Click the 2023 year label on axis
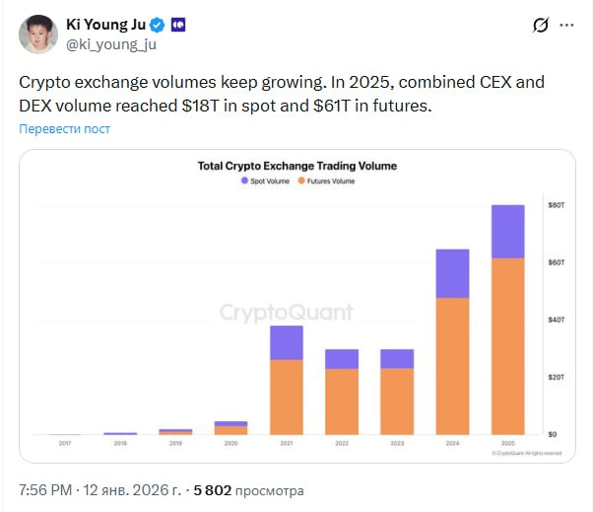593x512 pixels. (x=397, y=444)
